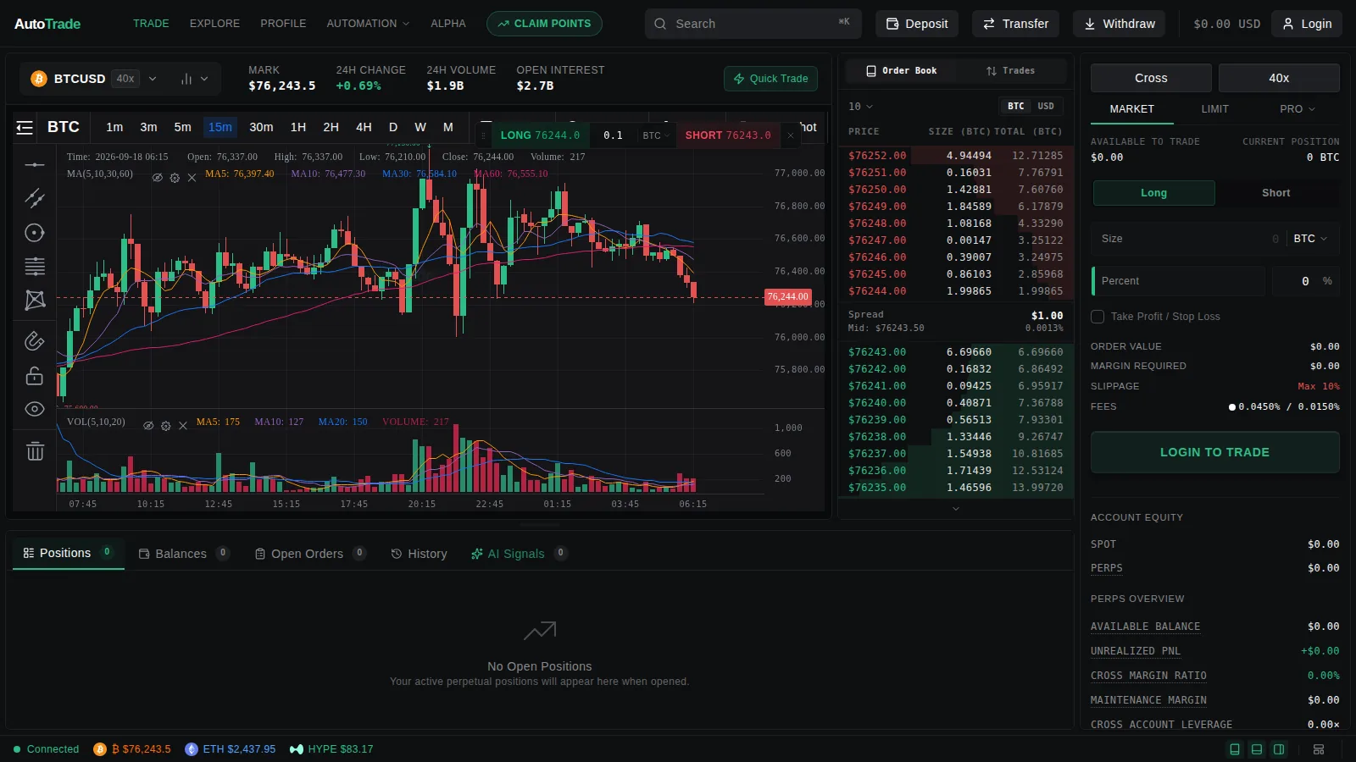Toggle the lock drawings icon
Screen dimensions: 1356x762
pyautogui.click(x=35, y=375)
